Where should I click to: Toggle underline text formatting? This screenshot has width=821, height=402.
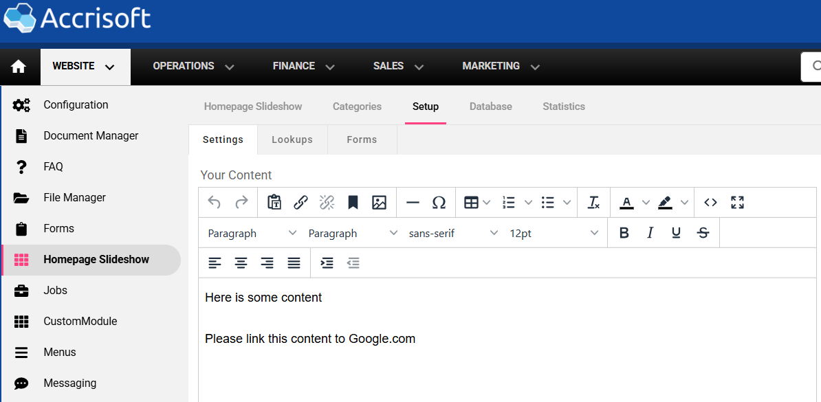(x=676, y=233)
